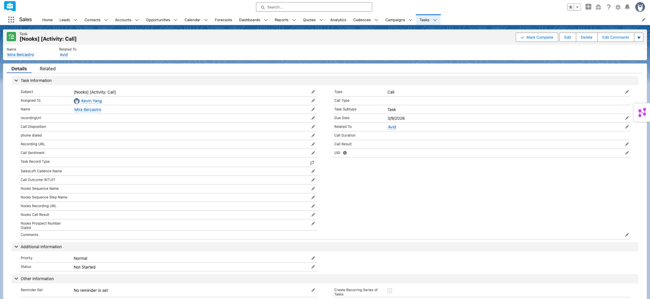The width and height of the screenshot is (650, 299).
Task: Edit the Priority pencil icon
Action: pyautogui.click(x=313, y=258)
